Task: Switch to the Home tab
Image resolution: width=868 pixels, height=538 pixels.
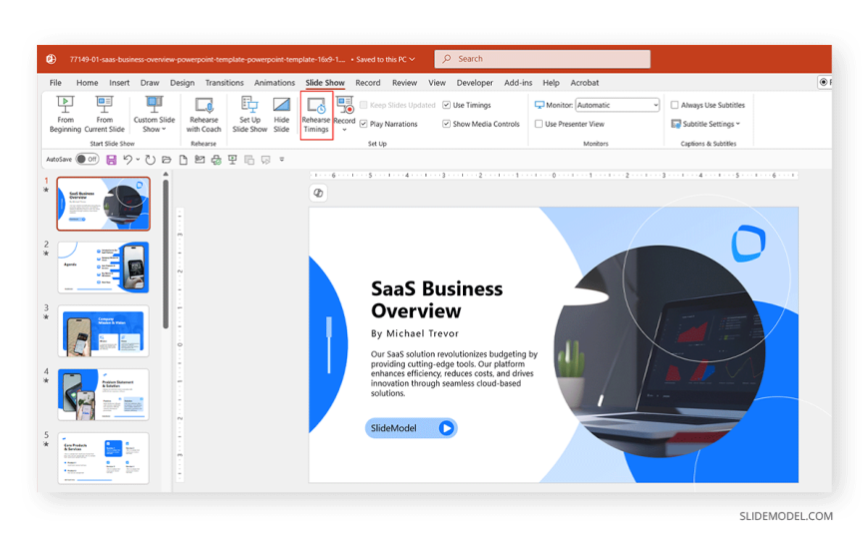Action: 87,83
